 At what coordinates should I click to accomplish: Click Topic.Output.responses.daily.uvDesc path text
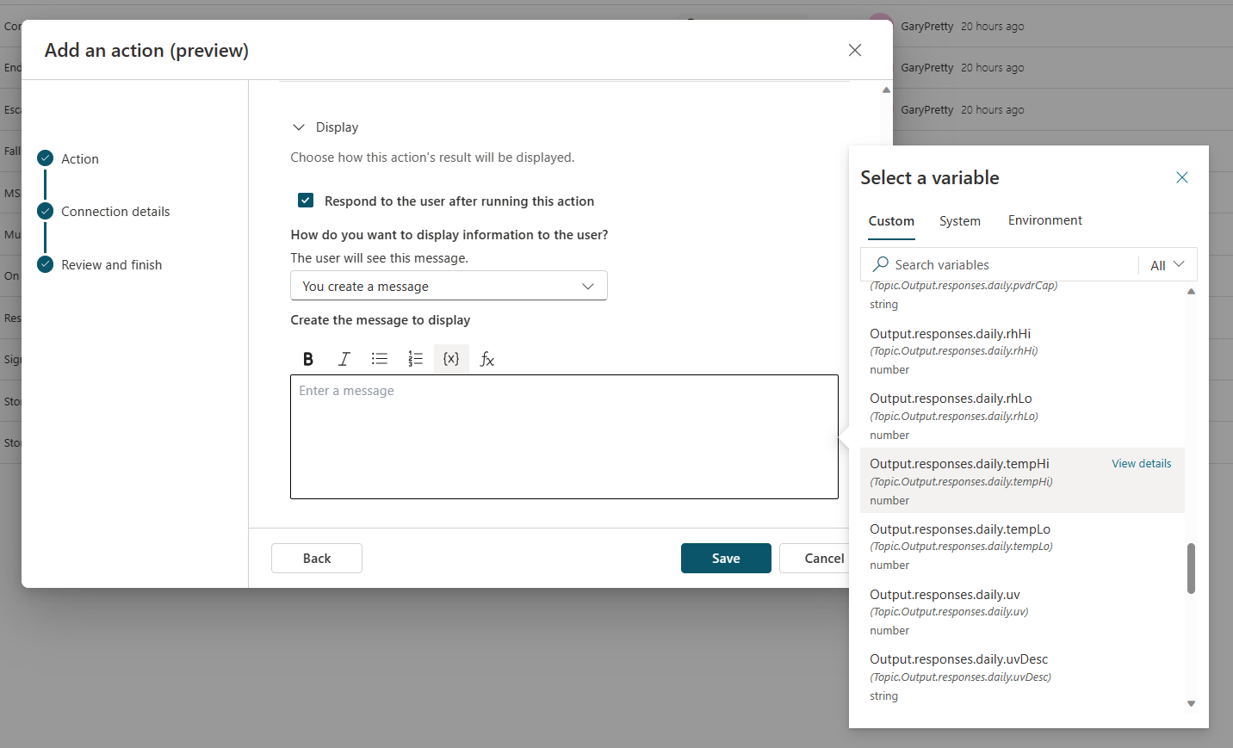pyautogui.click(x=960, y=677)
